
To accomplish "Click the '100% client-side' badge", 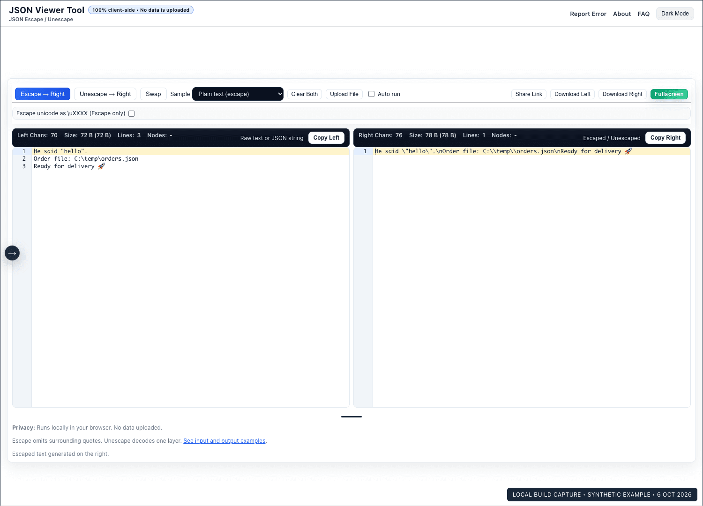I will pyautogui.click(x=141, y=10).
